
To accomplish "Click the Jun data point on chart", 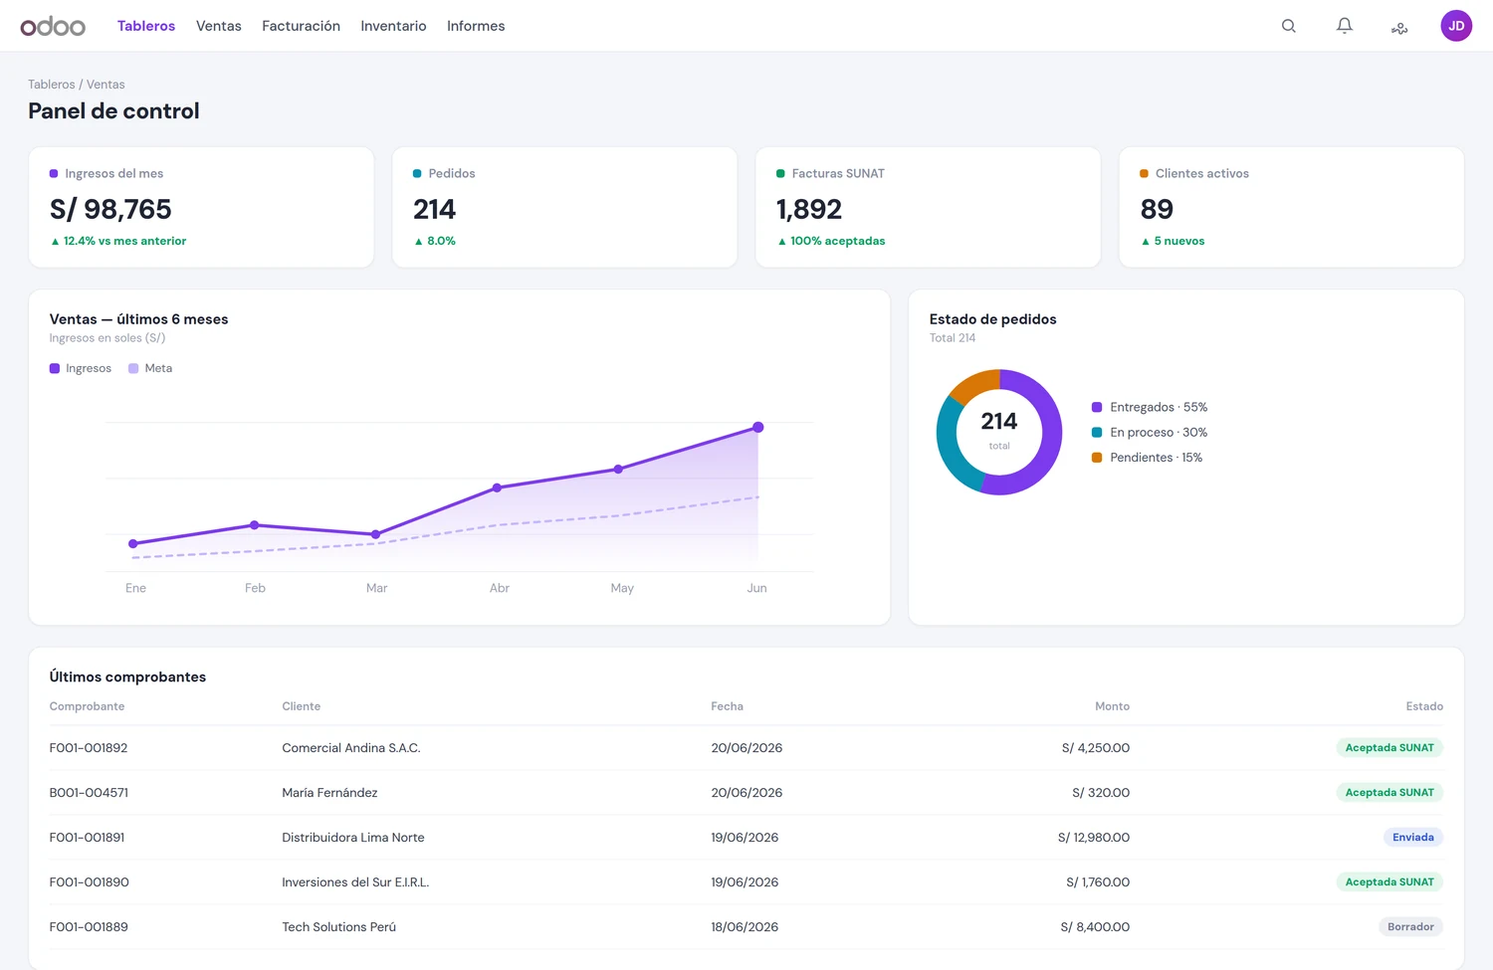I will (x=758, y=427).
